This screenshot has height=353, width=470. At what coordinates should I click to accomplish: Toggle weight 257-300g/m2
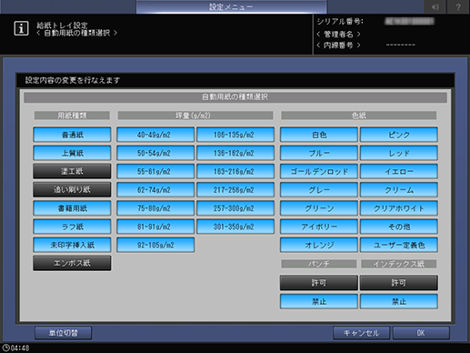[235, 208]
